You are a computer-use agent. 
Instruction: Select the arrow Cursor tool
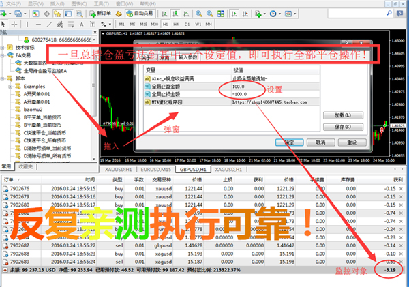coord(3,25)
